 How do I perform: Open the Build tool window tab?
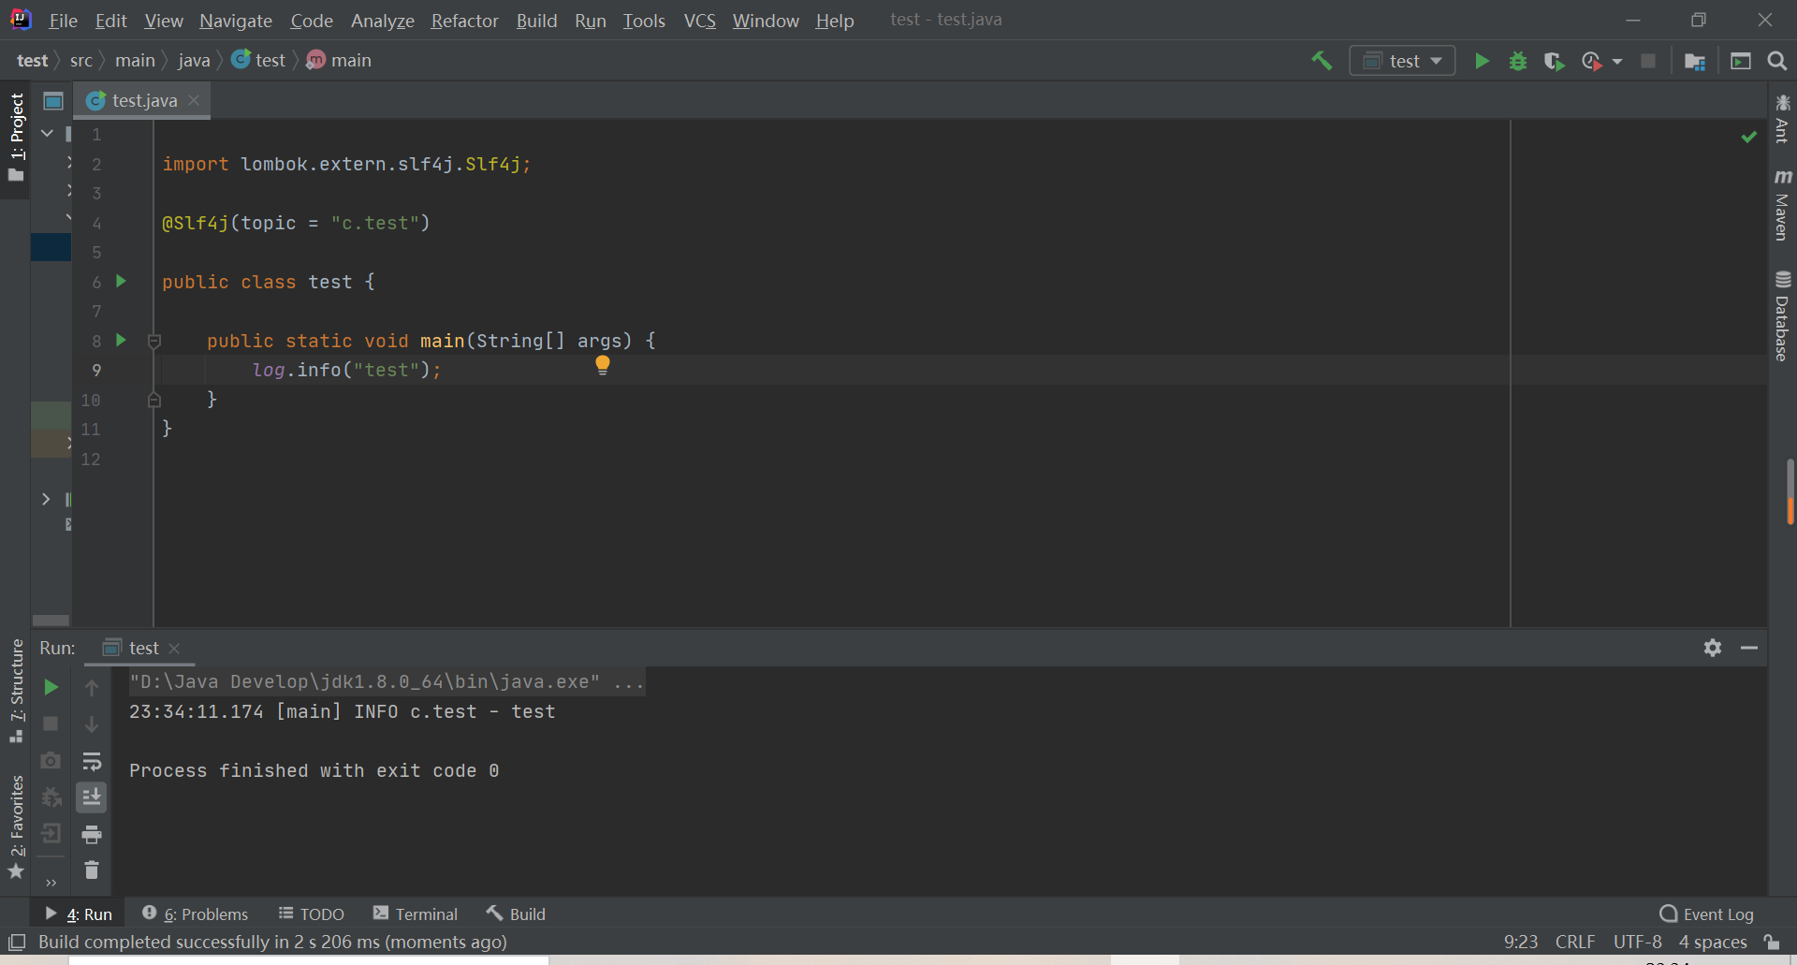click(516, 914)
